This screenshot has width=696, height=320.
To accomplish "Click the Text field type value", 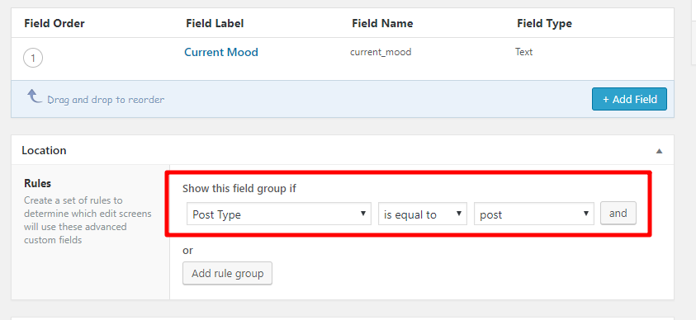I will 523,52.
